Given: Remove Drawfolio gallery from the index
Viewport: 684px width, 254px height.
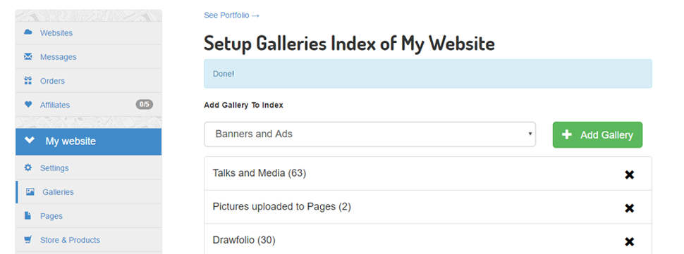Looking at the screenshot, I should [629, 242].
